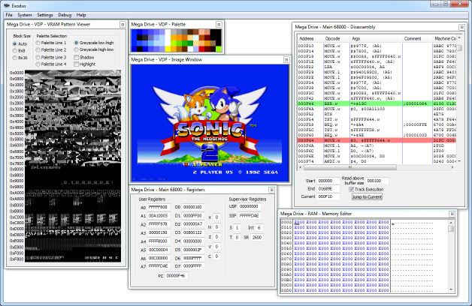This screenshot has height=306, width=472.
Task: Click the X flag field
Action: pos(216,217)
